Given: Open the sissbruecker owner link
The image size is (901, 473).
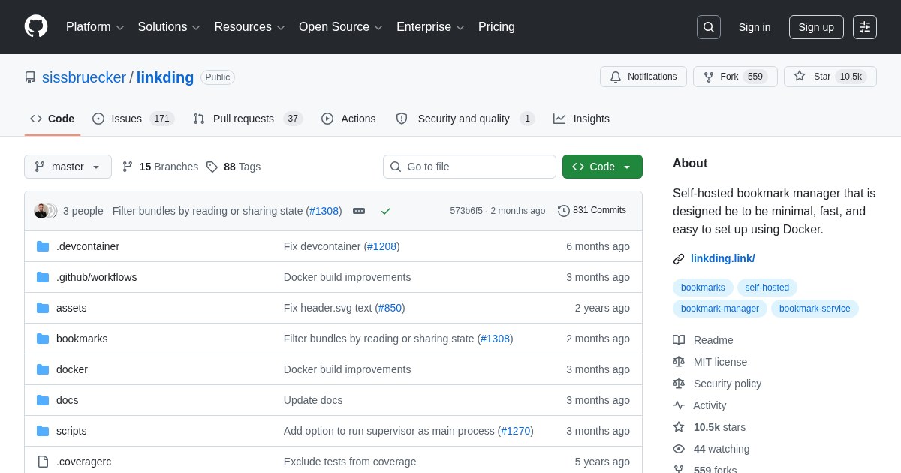Looking at the screenshot, I should pyautogui.click(x=84, y=77).
